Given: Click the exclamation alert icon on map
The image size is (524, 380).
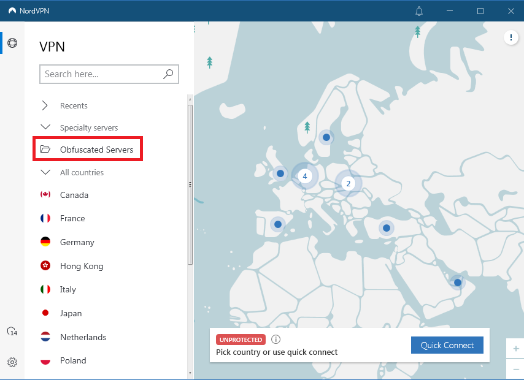Looking at the screenshot, I should click(511, 37).
